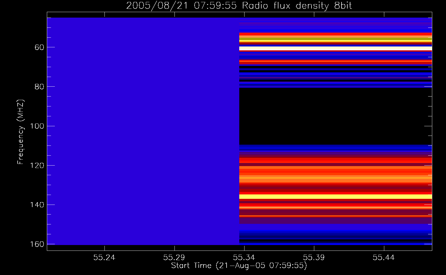Click the x-axis tick value 55.44
The height and width of the screenshot is (275, 446).
[x=384, y=257]
